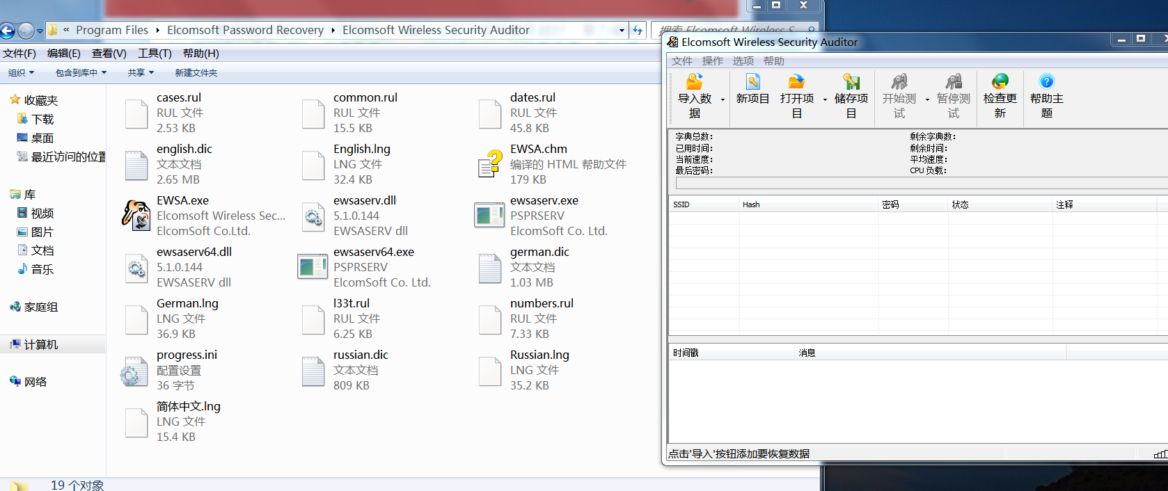Select 计算机 in the navigation pane
The image size is (1168, 491).
pos(41,344)
